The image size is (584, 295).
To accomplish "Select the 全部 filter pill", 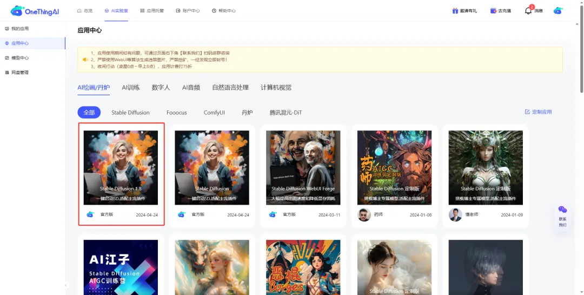I will click(x=89, y=112).
